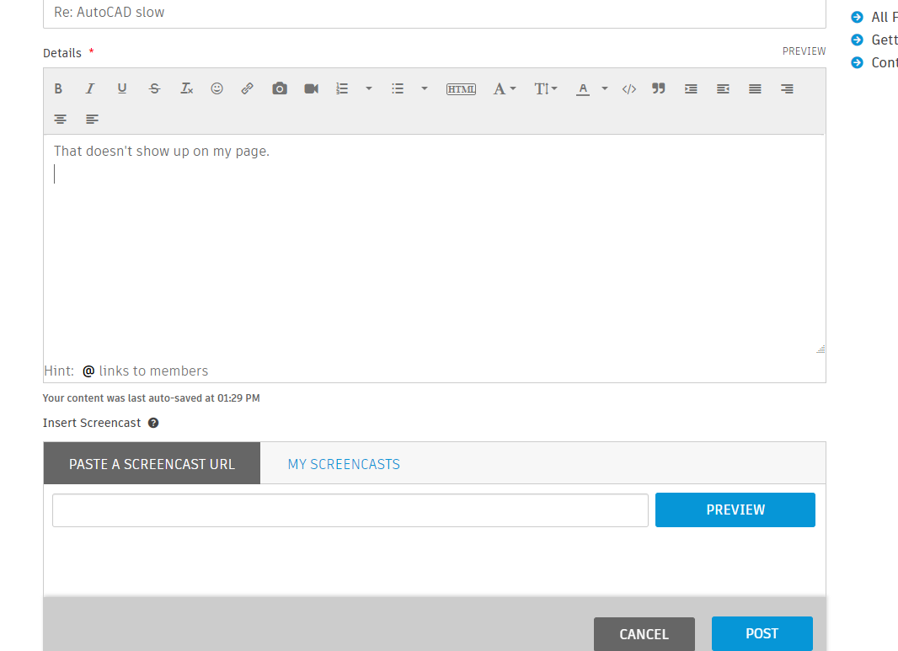Post the reply with the POST button

[x=762, y=633]
